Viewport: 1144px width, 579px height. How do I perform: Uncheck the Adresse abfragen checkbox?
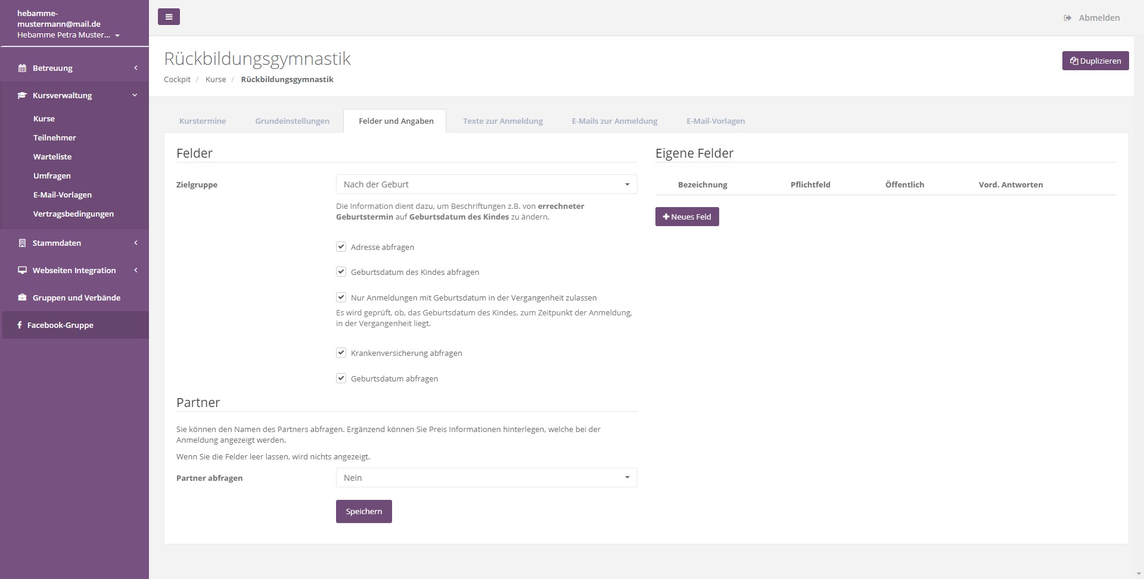341,246
